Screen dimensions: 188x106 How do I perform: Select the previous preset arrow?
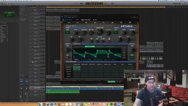pyautogui.click(x=94, y=20)
